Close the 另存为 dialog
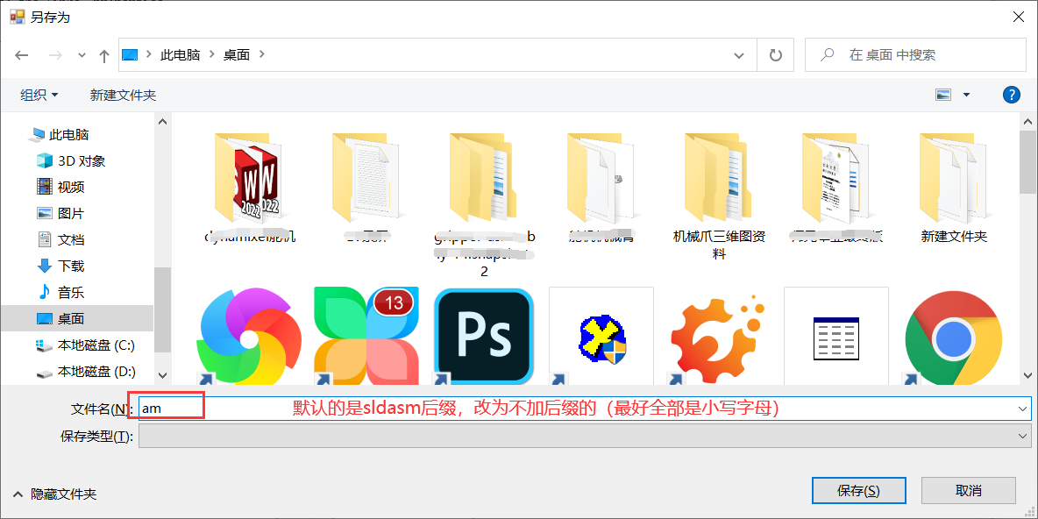Image resolution: width=1038 pixels, height=519 pixels. tap(1020, 17)
